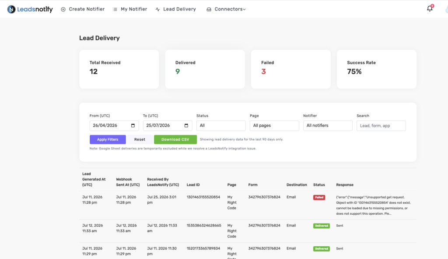448x259 pixels.
Task: Click the plus icon beside Create Notifier
Action: tap(63, 10)
